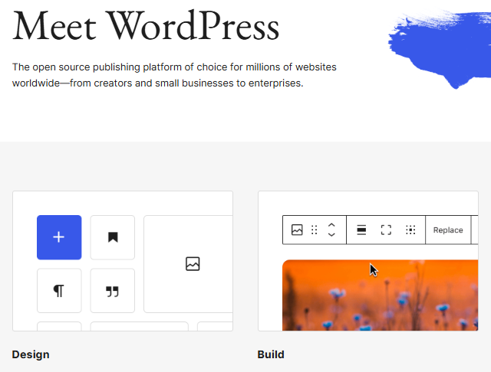Click the image block in Design card

[x=191, y=264]
